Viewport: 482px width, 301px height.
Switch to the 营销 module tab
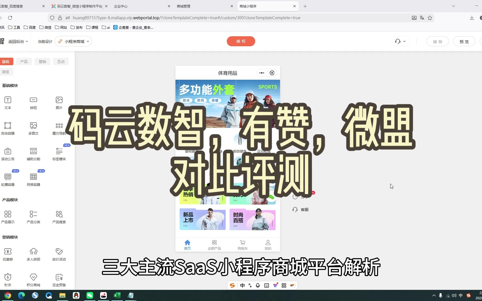click(x=42, y=62)
